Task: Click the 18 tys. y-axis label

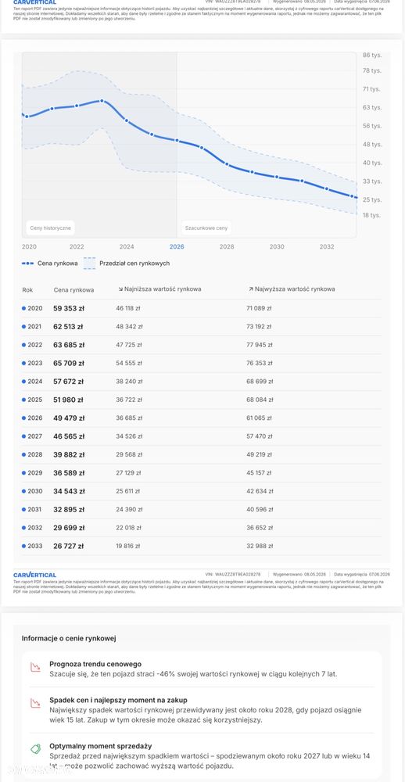Action: 372,215
